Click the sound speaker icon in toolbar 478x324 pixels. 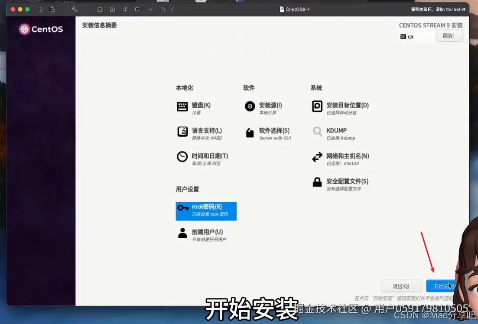125,10
